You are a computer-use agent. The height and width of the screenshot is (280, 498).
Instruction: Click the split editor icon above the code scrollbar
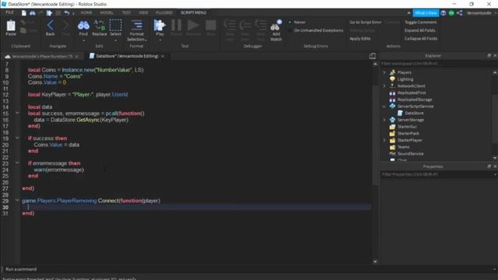372,56
